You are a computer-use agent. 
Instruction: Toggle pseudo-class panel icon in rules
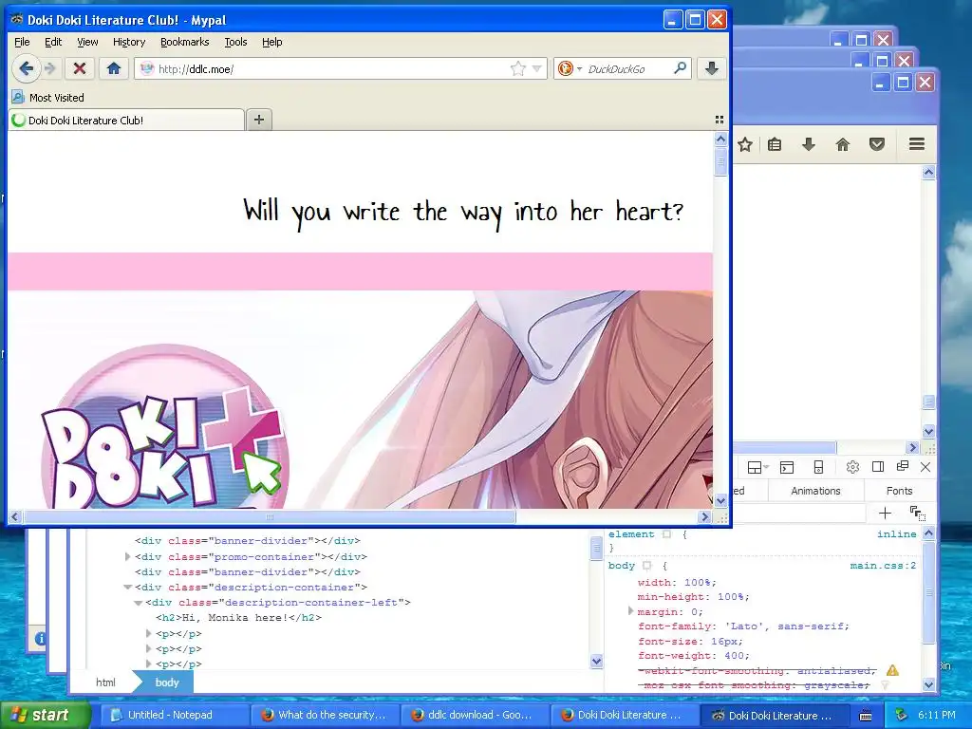[918, 513]
